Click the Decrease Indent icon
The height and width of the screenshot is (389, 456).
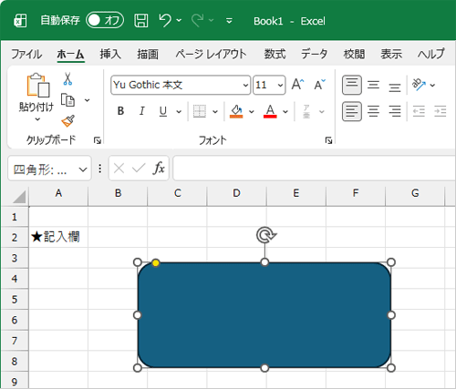pos(419,111)
